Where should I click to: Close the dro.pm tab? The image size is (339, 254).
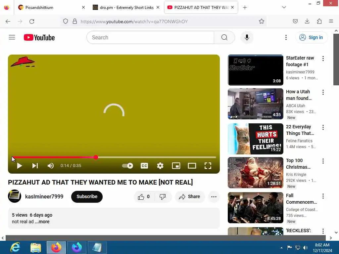click(x=158, y=7)
